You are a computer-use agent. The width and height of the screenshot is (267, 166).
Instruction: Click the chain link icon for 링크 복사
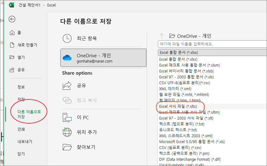tap(67, 100)
